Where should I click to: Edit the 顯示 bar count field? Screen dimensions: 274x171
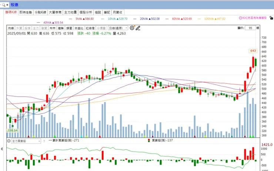[x=250, y=28]
